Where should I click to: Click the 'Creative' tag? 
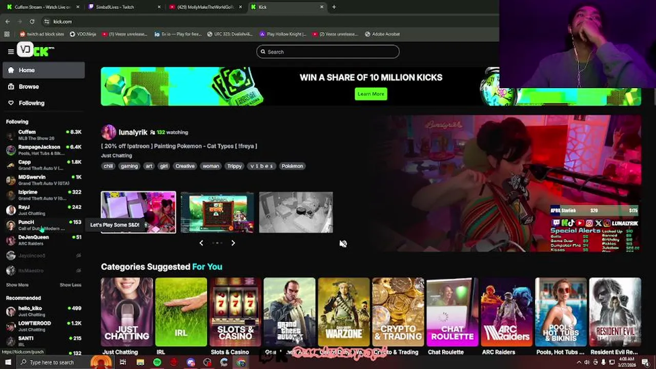tap(185, 166)
